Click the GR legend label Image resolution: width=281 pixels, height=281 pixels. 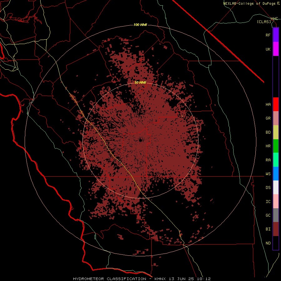point(268,118)
